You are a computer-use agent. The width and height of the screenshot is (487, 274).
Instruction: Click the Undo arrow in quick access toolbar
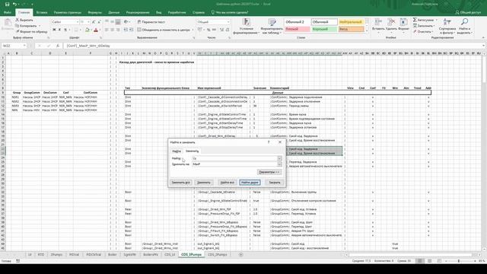pyautogui.click(x=14, y=4)
